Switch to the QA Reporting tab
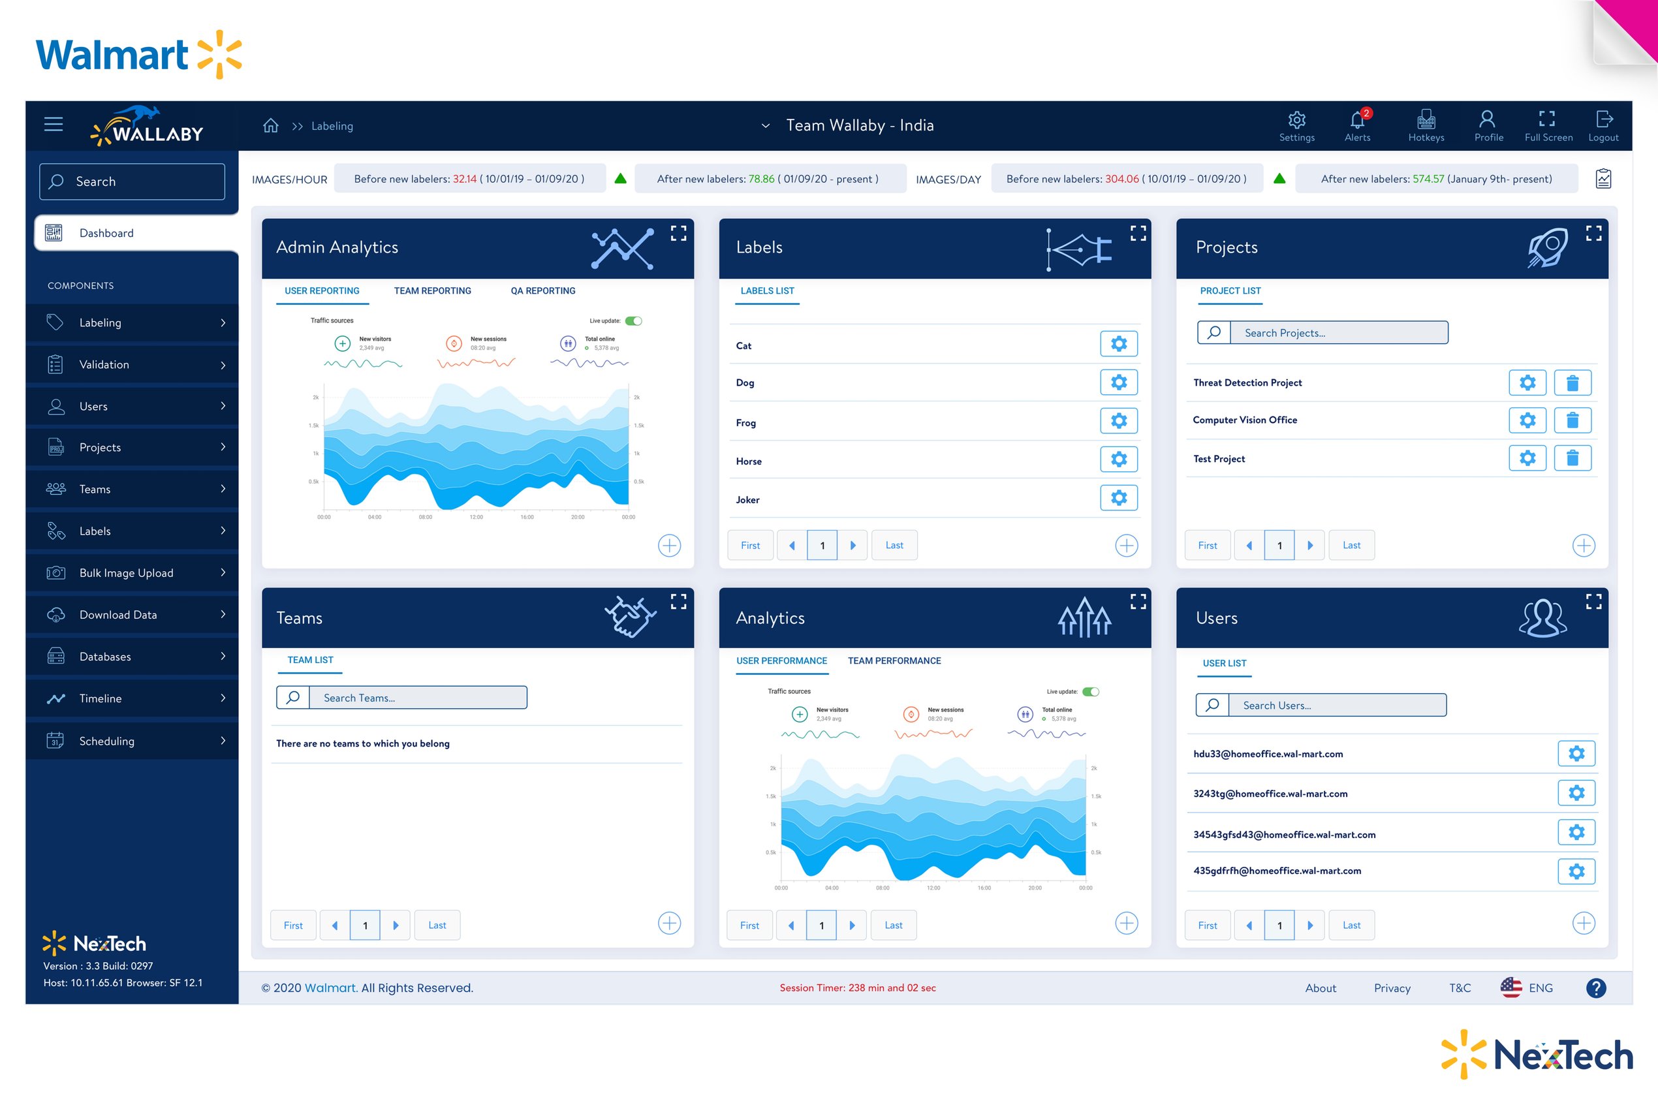The width and height of the screenshot is (1658, 1105). click(x=542, y=291)
